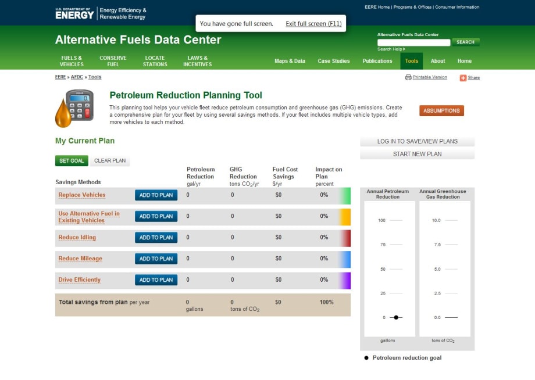Click the Fuel Cost Savings column header

[285, 177]
